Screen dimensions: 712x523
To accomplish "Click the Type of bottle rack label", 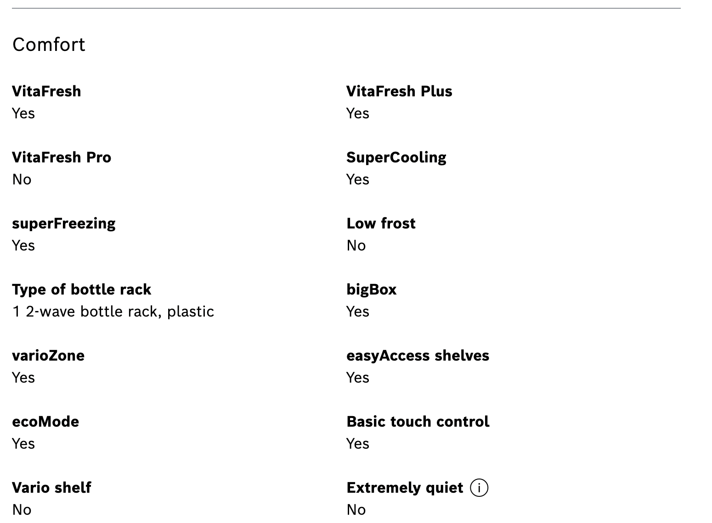I will click(x=82, y=289).
